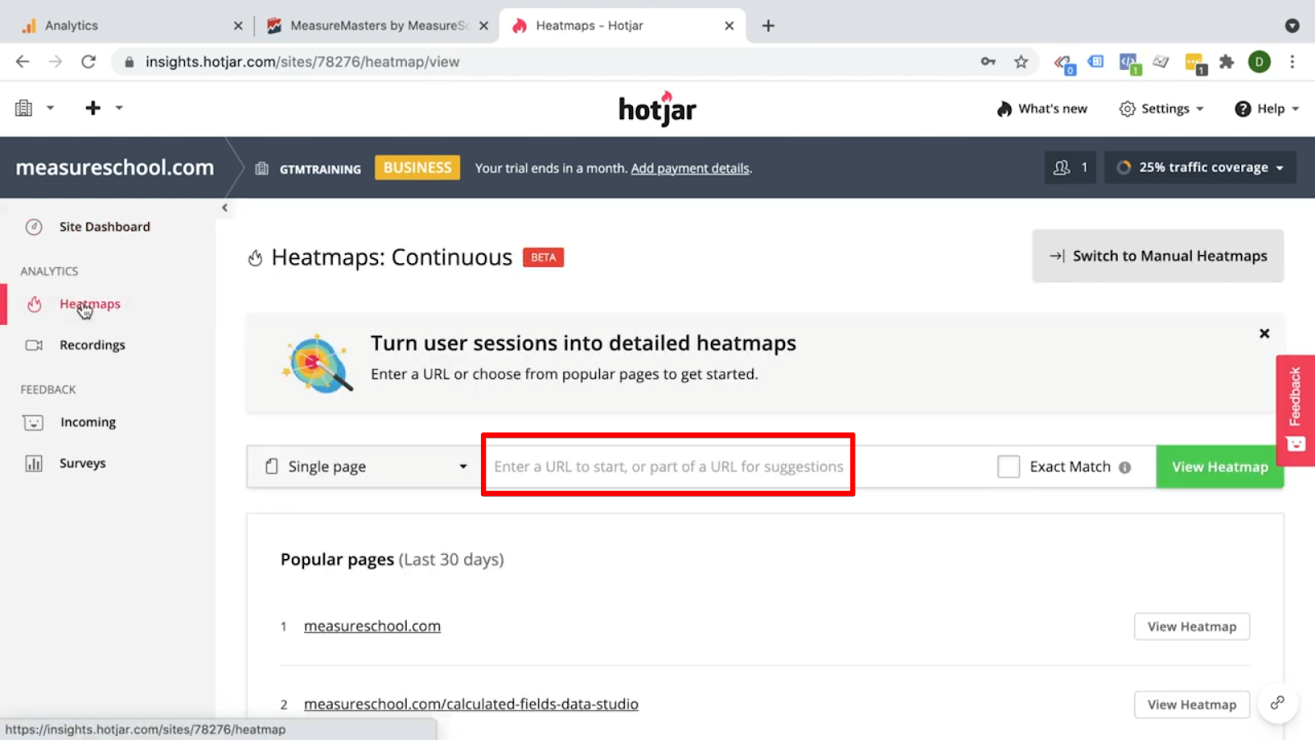Click the Hotjar logo
The image size is (1315, 740).
point(657,109)
